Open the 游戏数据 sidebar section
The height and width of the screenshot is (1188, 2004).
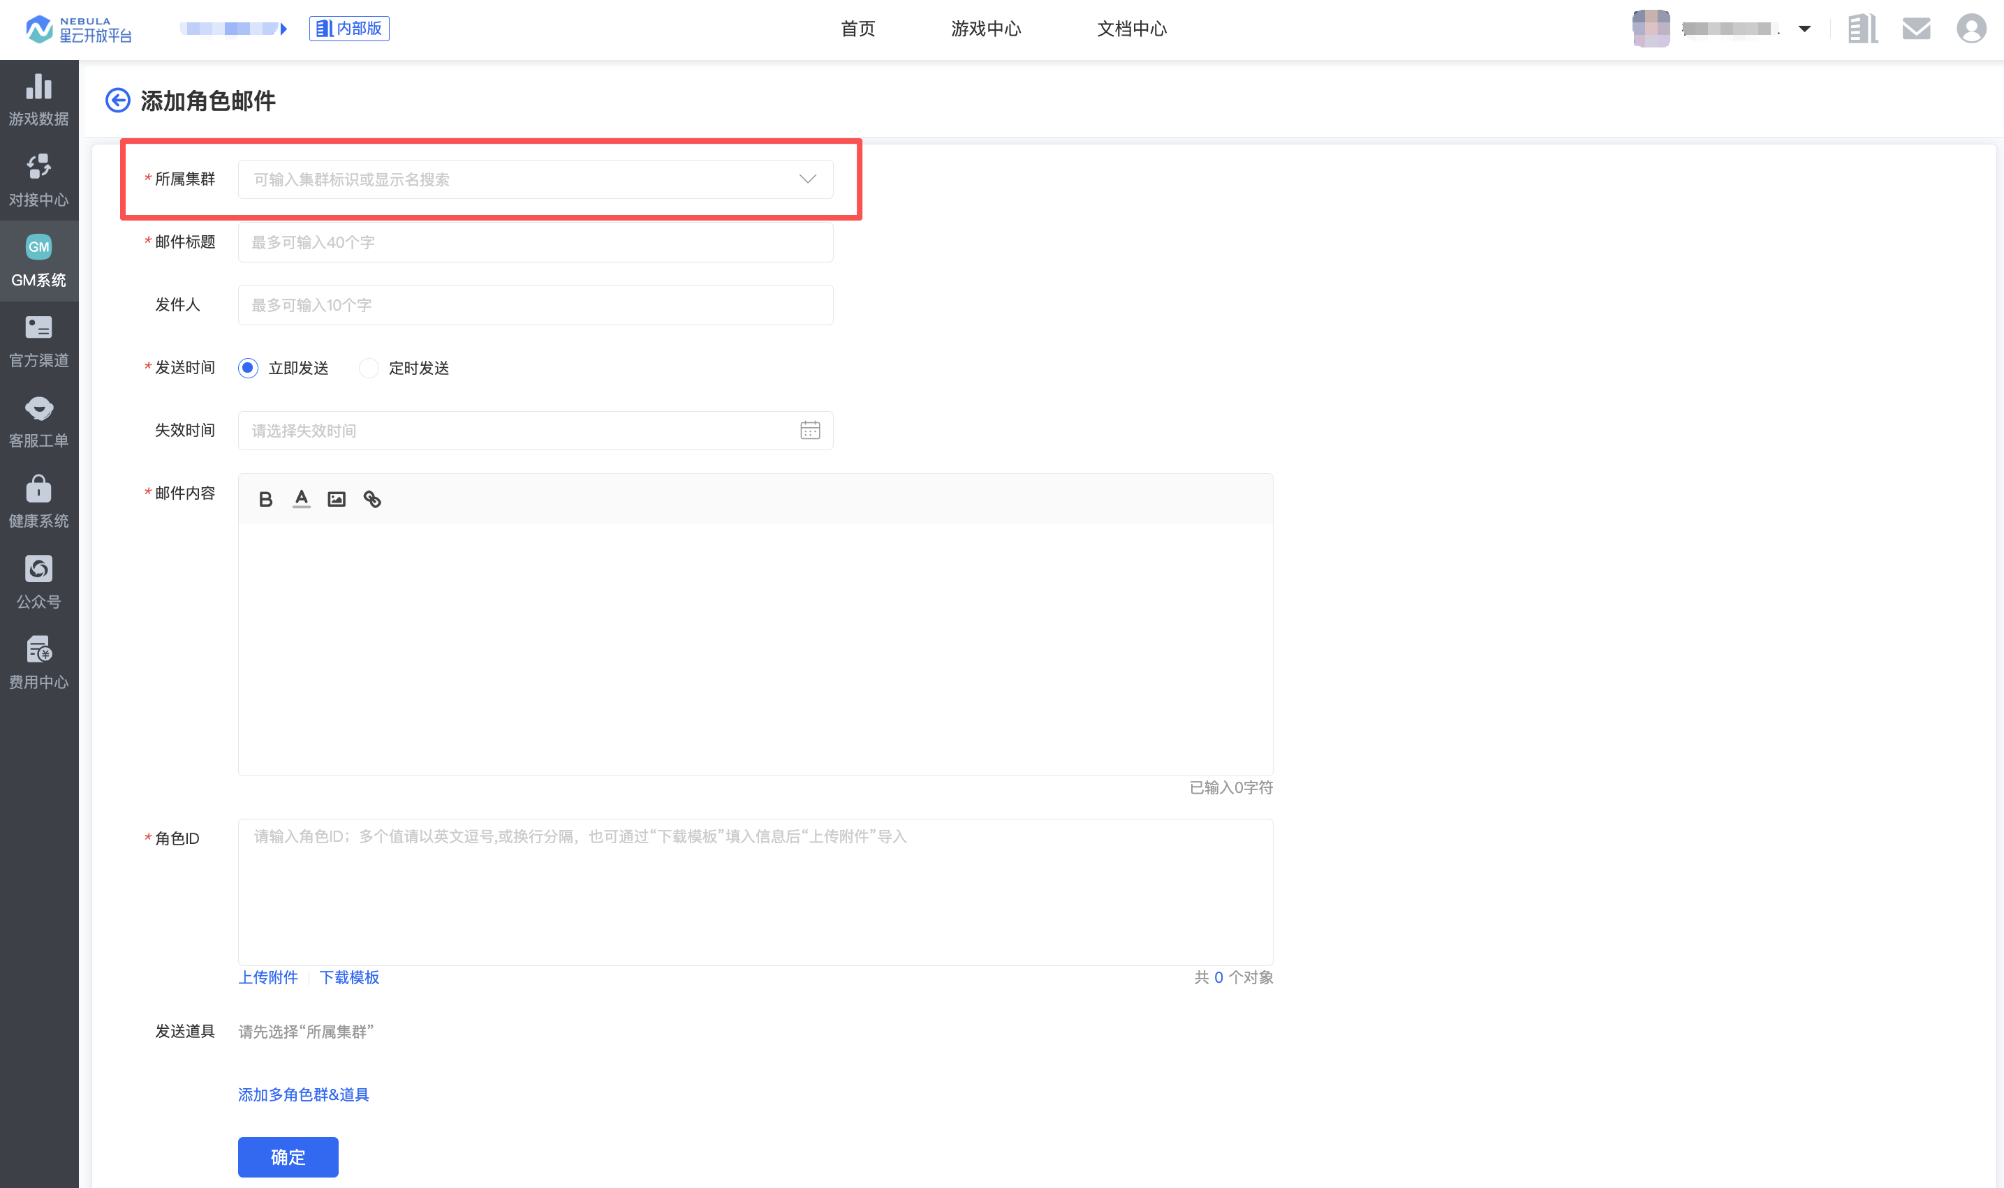click(x=38, y=99)
